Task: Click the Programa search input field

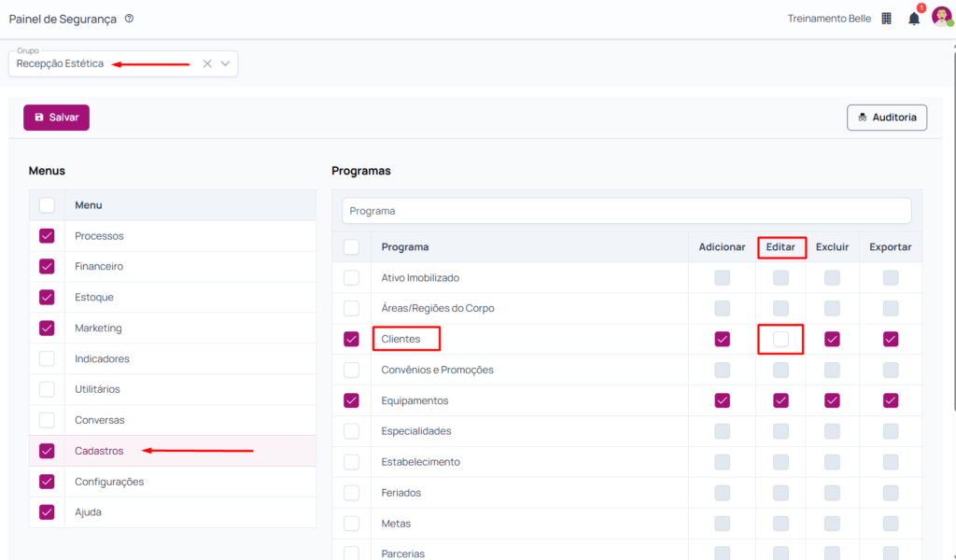Action: click(x=626, y=211)
